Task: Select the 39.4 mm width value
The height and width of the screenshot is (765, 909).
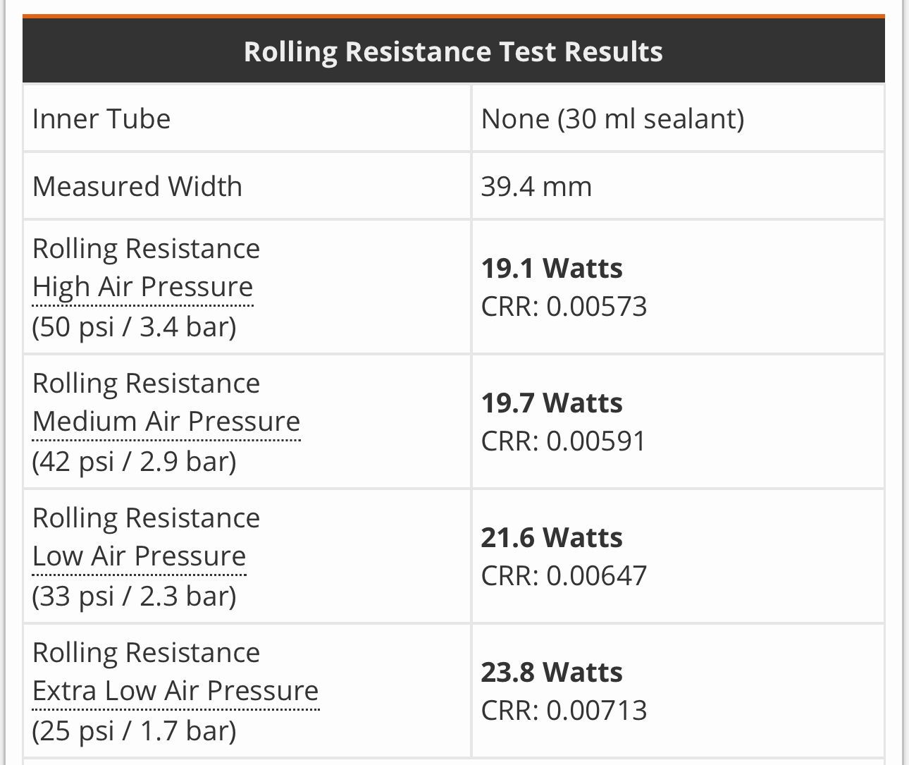Action: (536, 186)
